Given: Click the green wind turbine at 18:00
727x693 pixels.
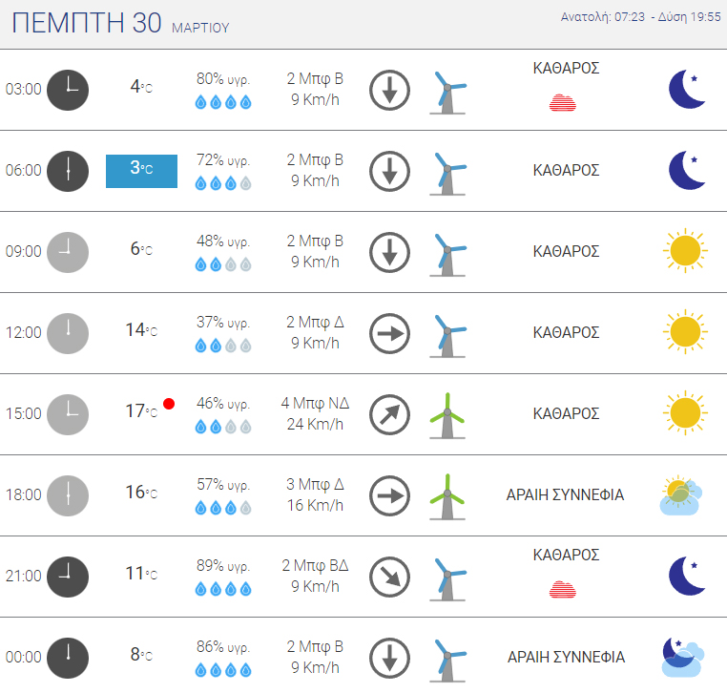Looking at the screenshot, I should point(447,496).
